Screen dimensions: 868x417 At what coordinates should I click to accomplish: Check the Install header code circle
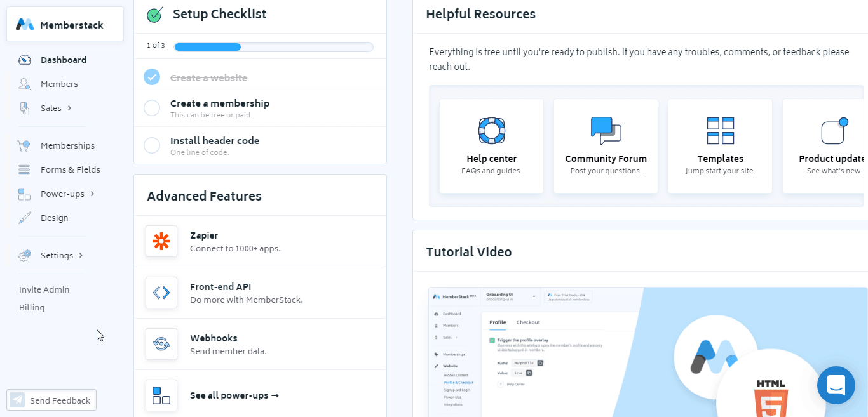click(x=152, y=145)
